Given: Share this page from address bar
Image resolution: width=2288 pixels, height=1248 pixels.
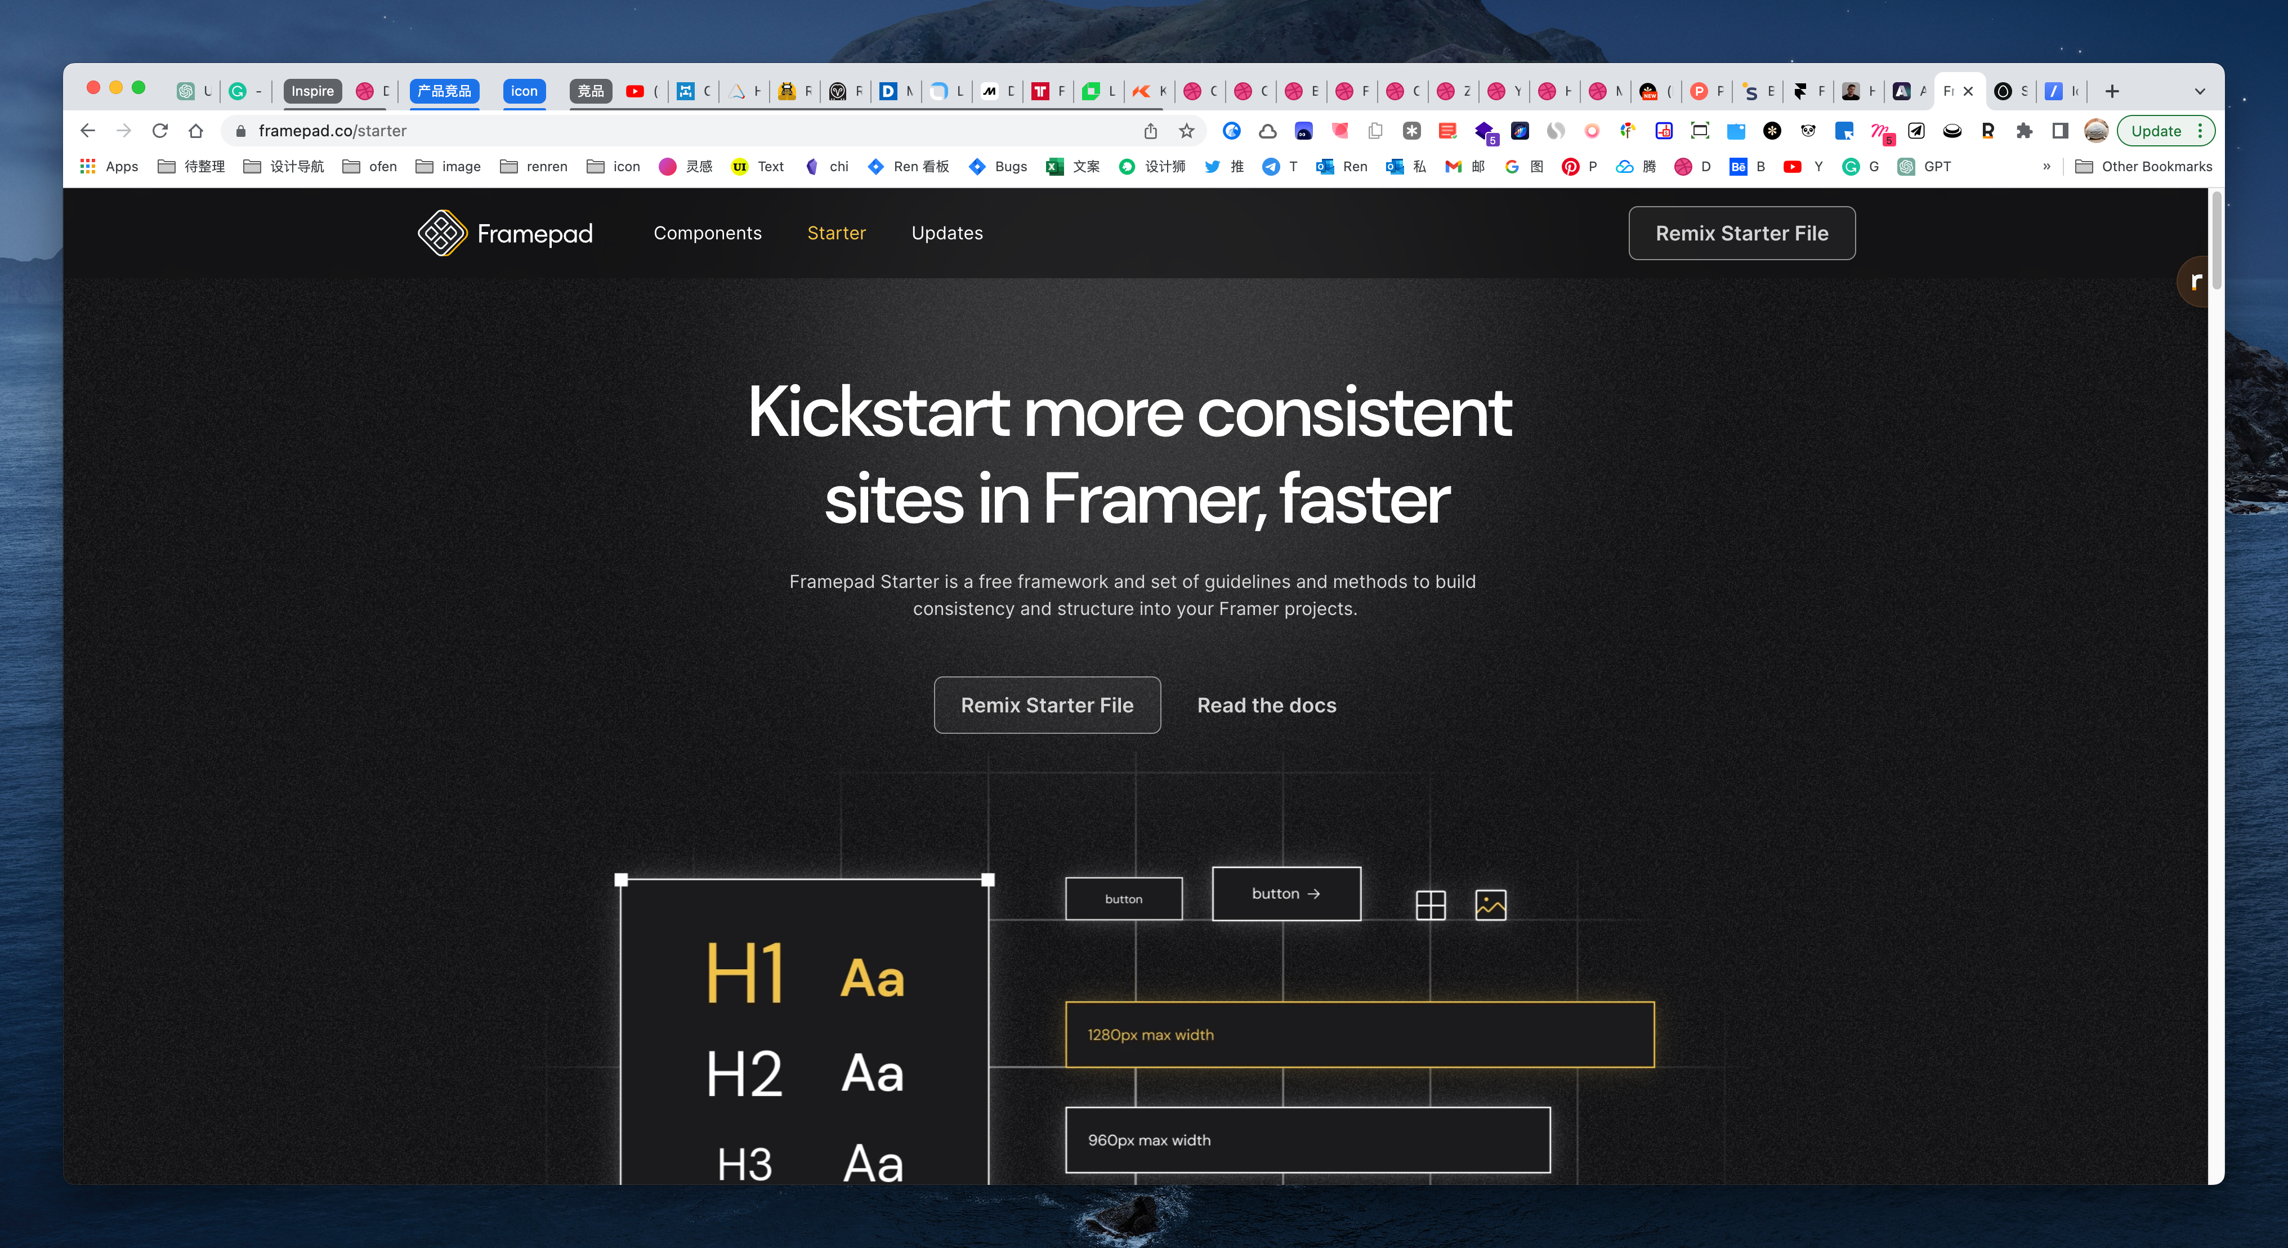Looking at the screenshot, I should pyautogui.click(x=1150, y=131).
